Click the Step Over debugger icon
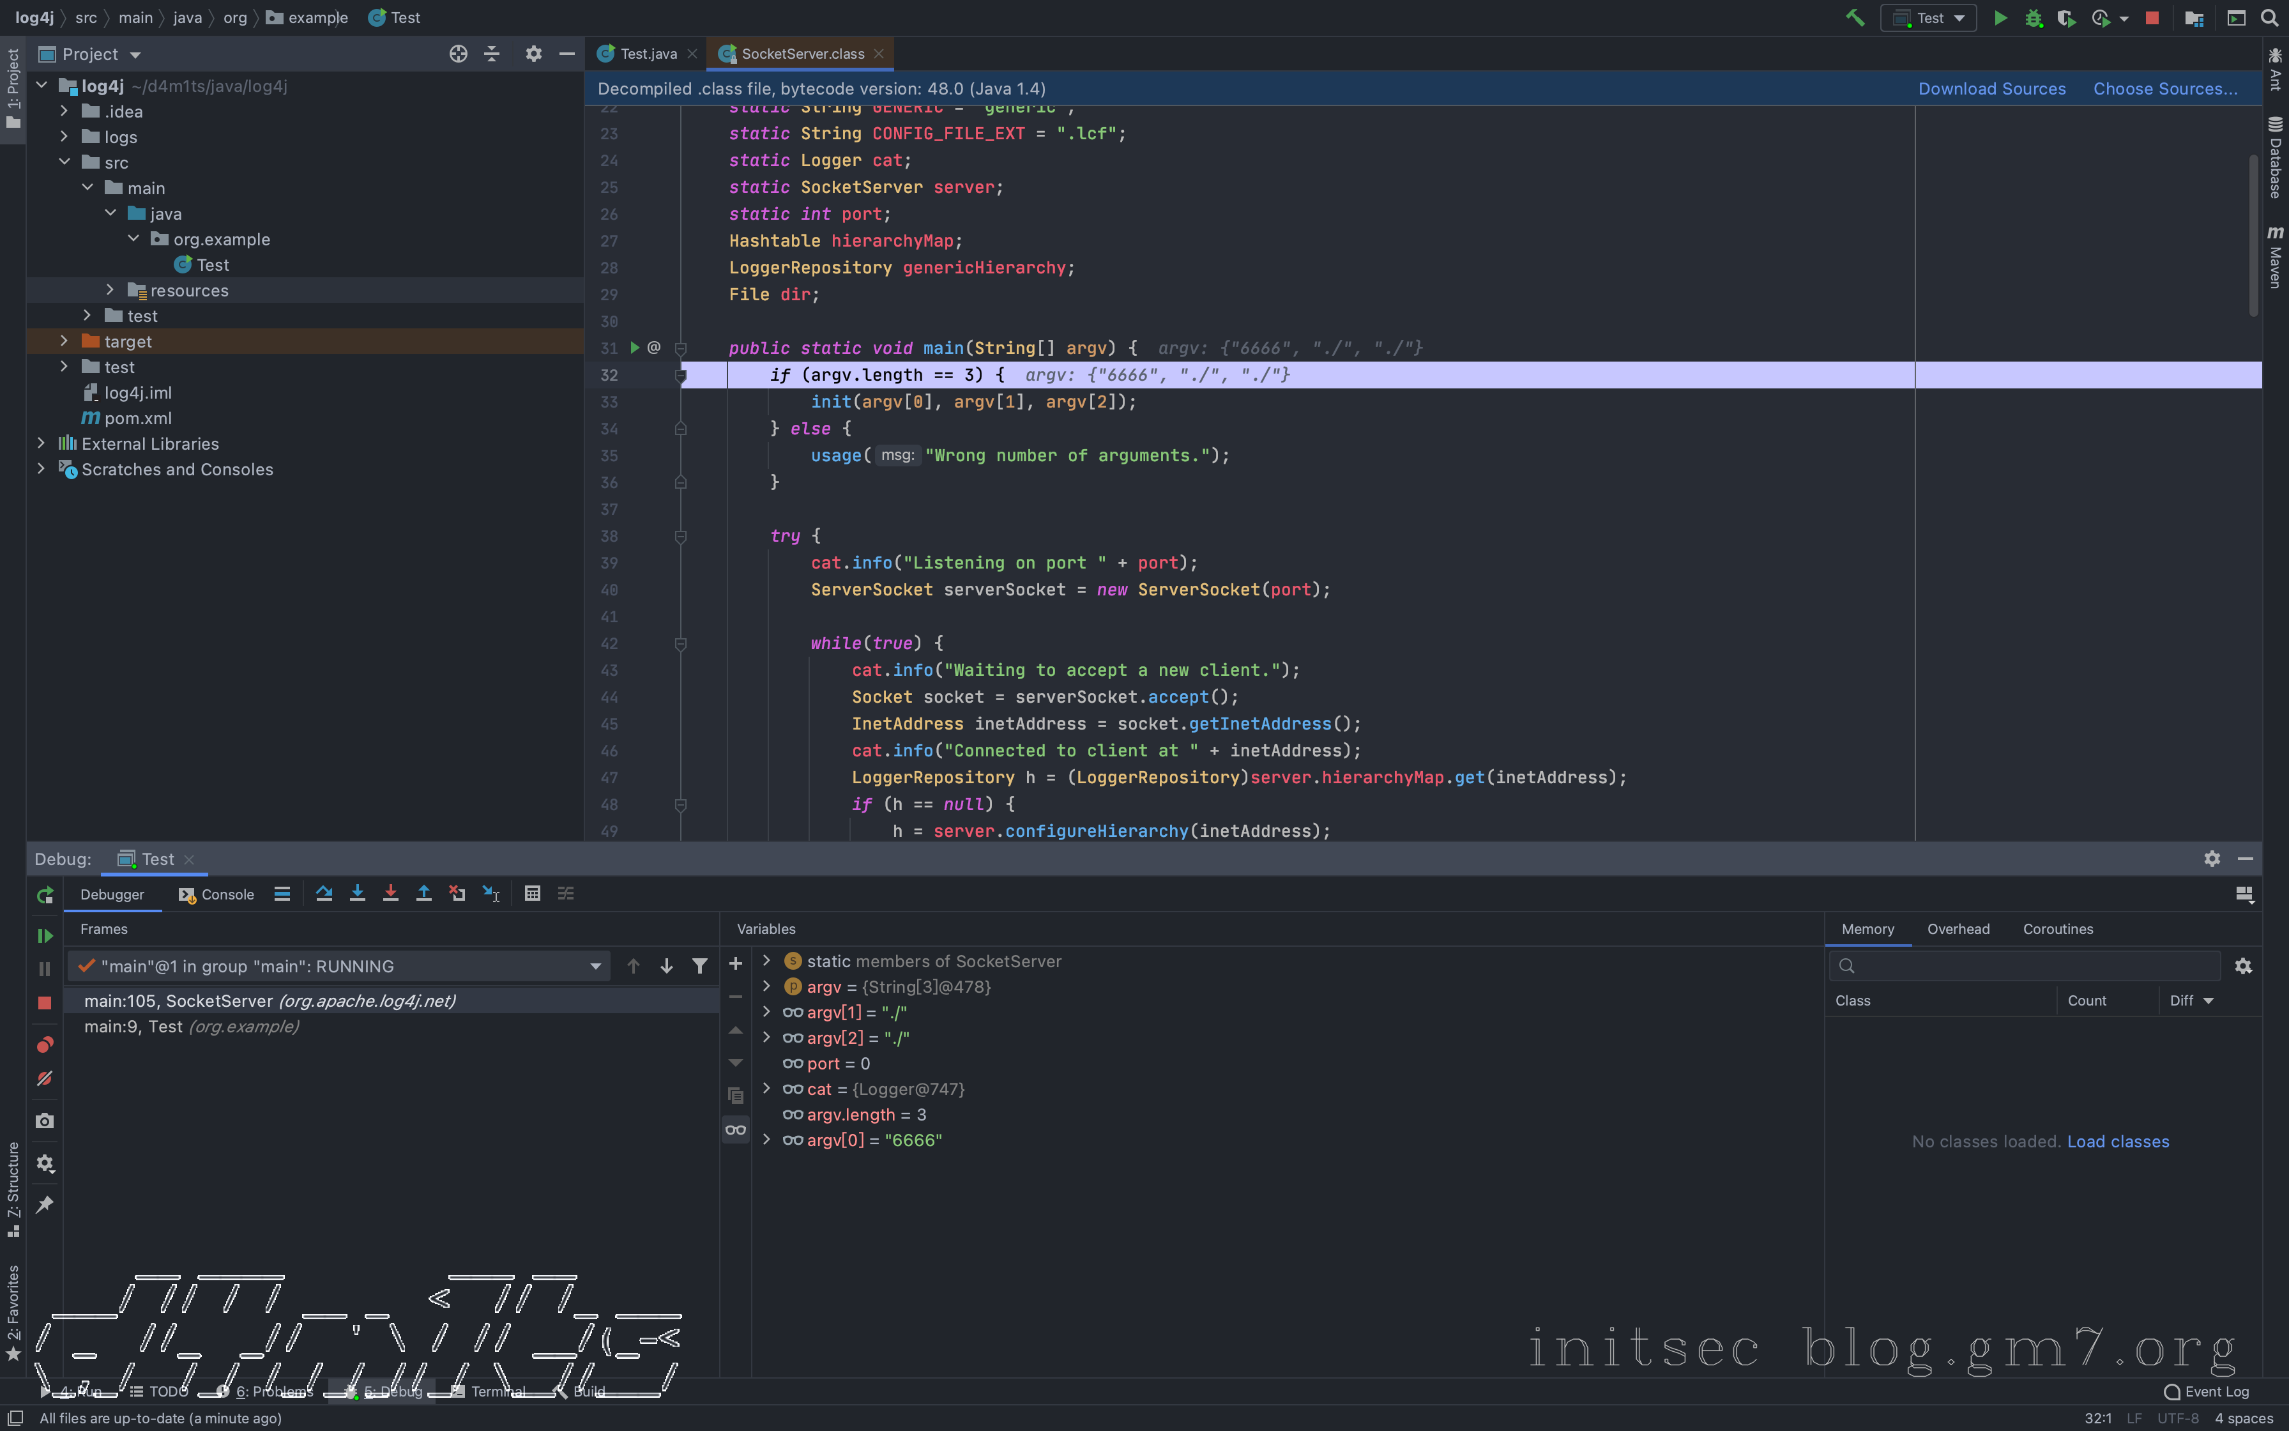Screen dimensions: 2289x1431 [x=323, y=894]
